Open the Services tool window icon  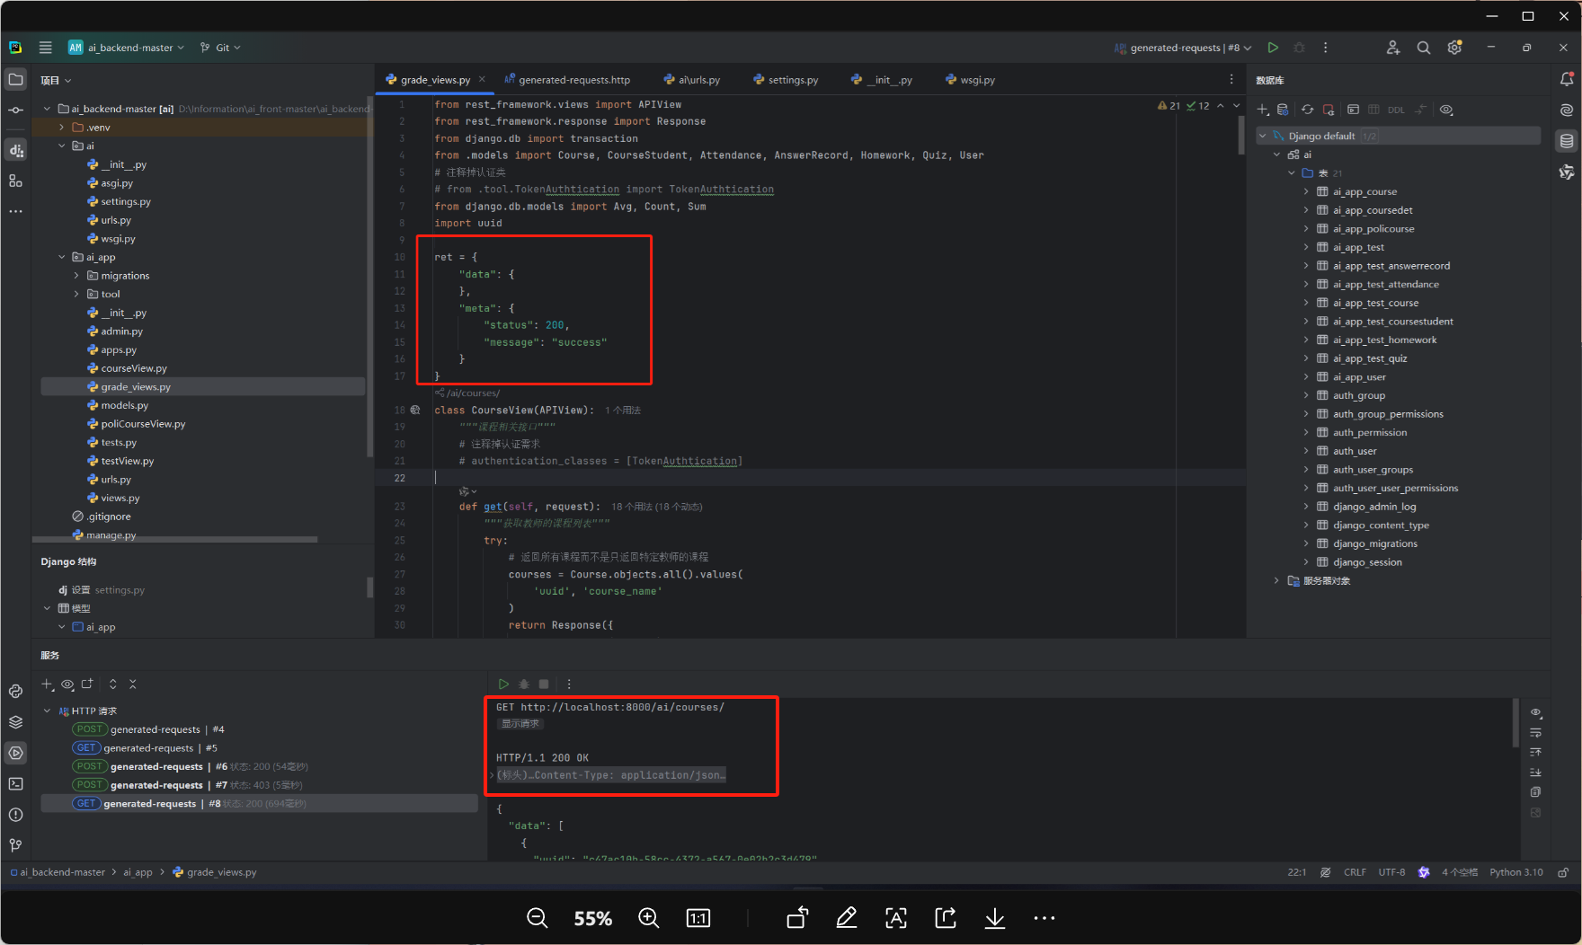coord(15,753)
